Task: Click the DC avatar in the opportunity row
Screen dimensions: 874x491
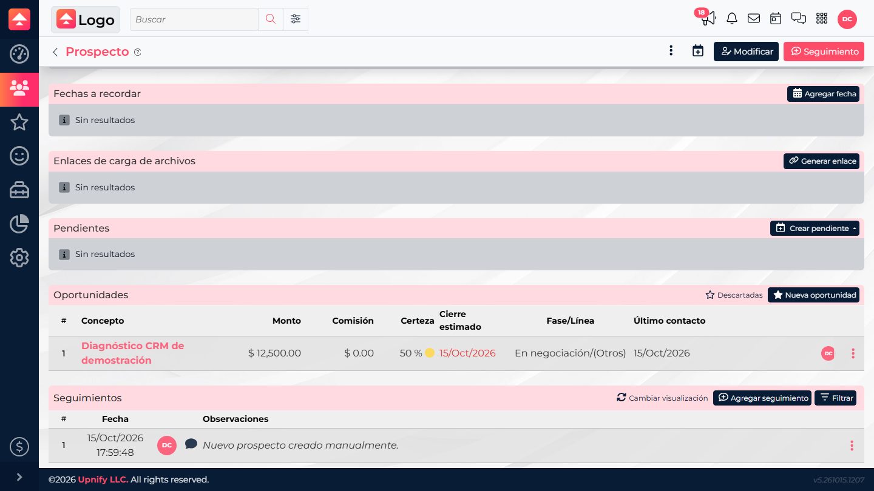Action: (x=828, y=353)
